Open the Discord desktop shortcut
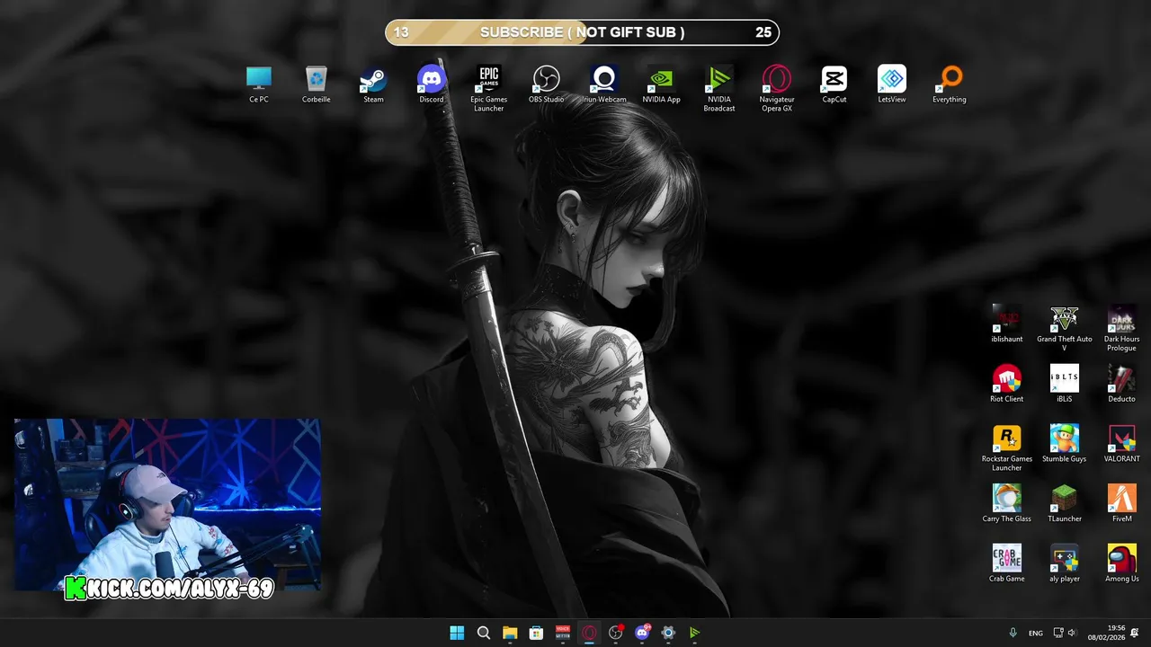This screenshot has height=647, width=1151. [432, 84]
